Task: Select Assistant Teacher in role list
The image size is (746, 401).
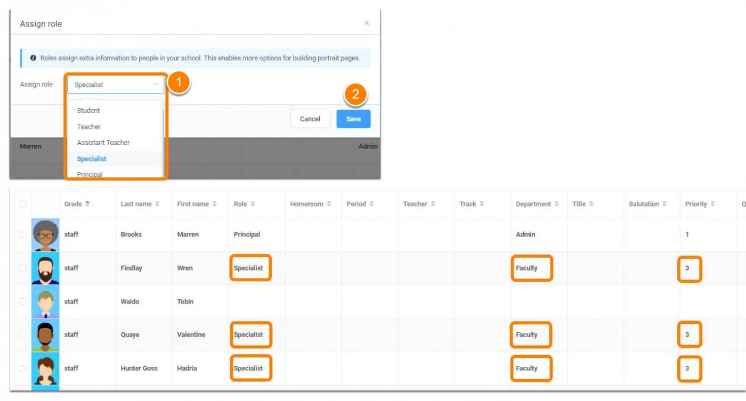Action: click(x=103, y=143)
